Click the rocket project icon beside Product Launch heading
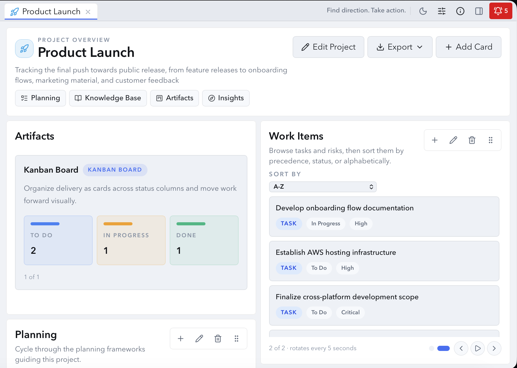Screen dimensions: 517x368 [x=24, y=48]
